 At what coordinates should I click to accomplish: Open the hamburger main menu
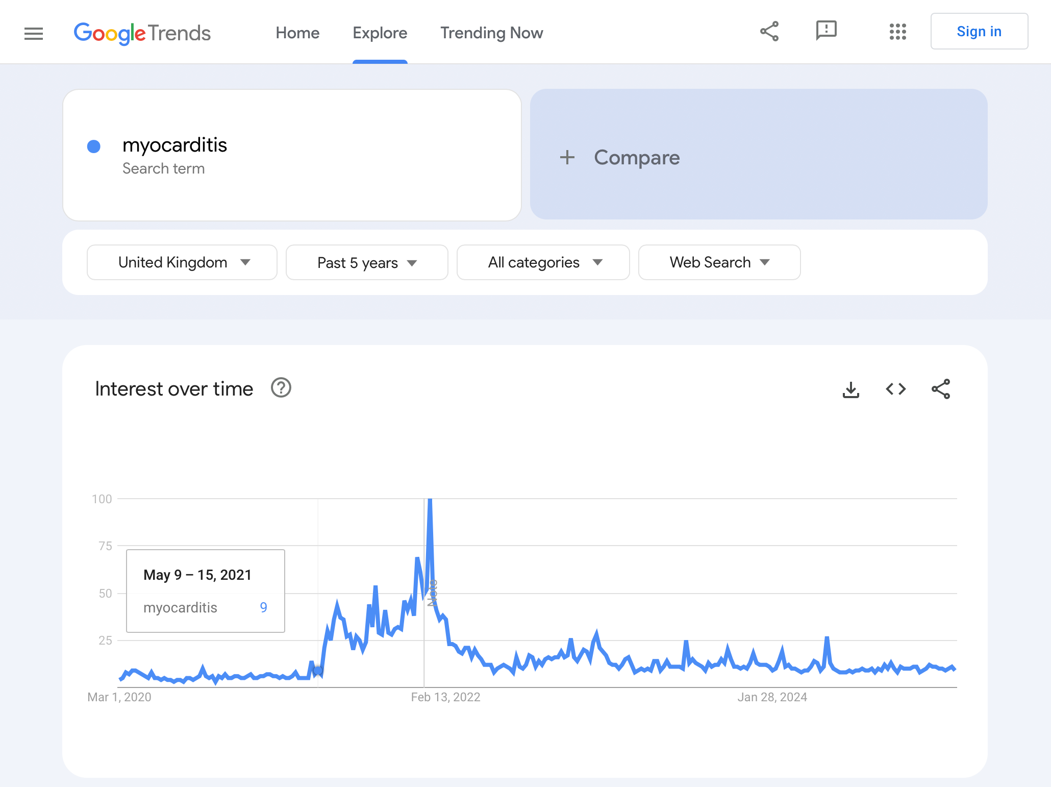[34, 33]
